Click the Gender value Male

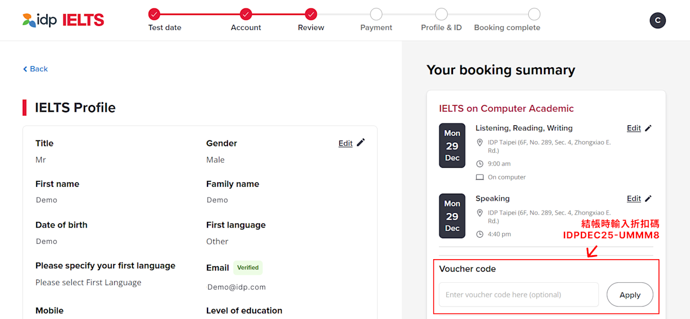pyautogui.click(x=215, y=160)
